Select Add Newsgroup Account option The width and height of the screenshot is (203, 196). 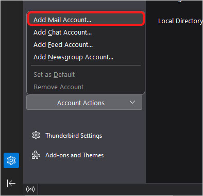click(x=86, y=57)
